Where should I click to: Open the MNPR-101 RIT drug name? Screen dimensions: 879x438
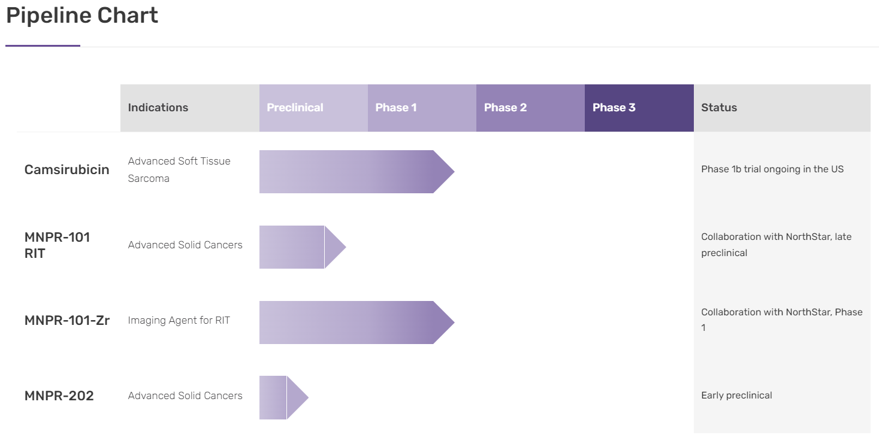pyautogui.click(x=58, y=245)
